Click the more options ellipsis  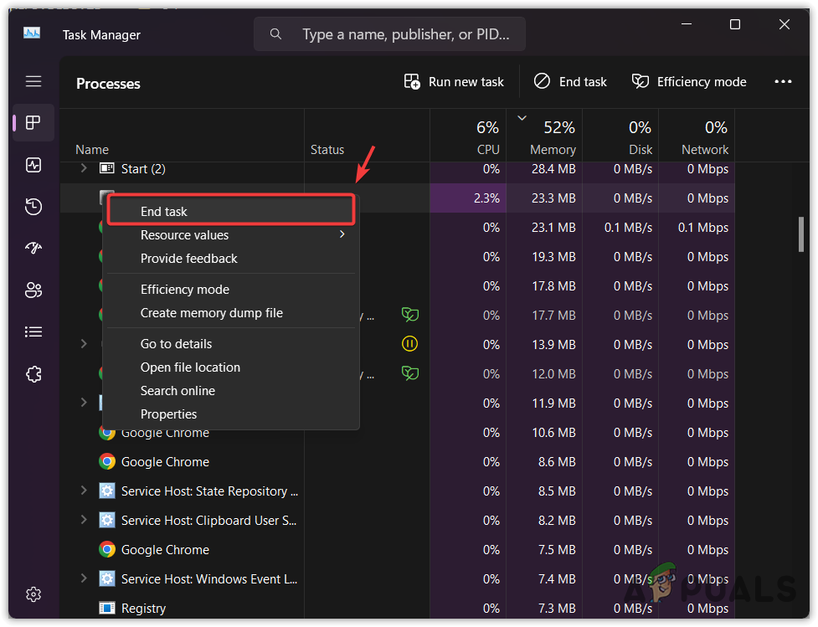click(783, 81)
